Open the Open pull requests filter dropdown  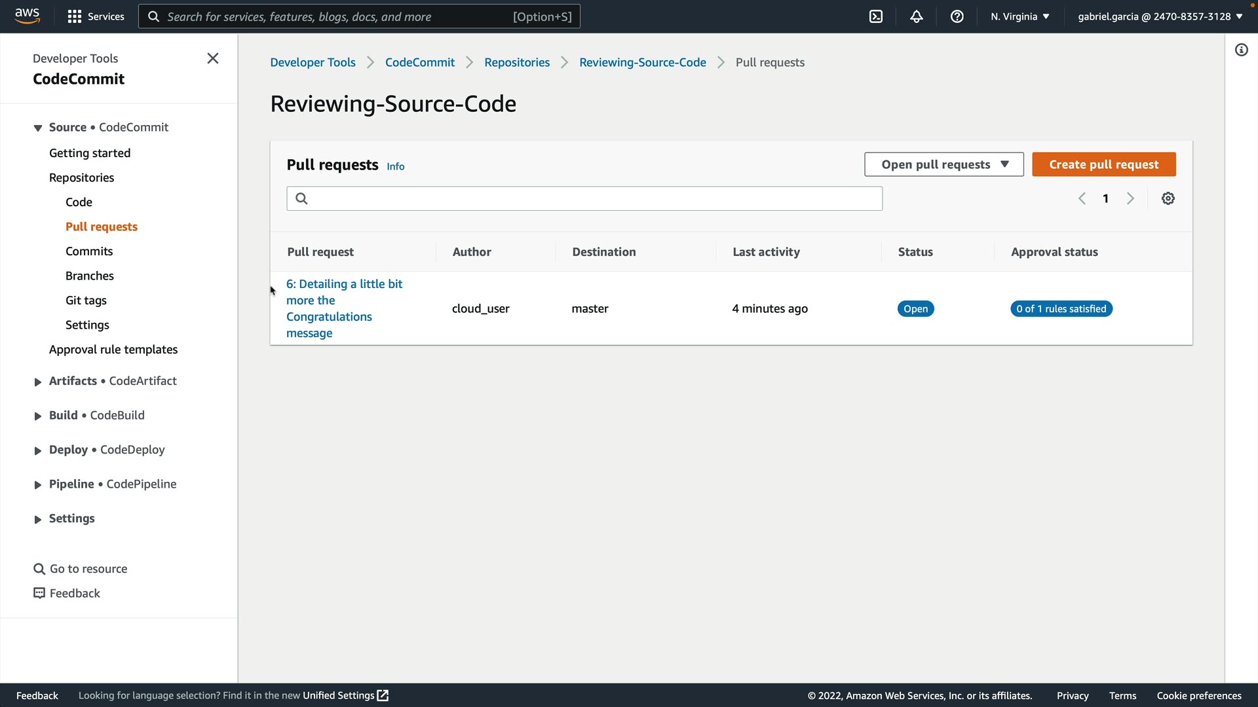[943, 164]
